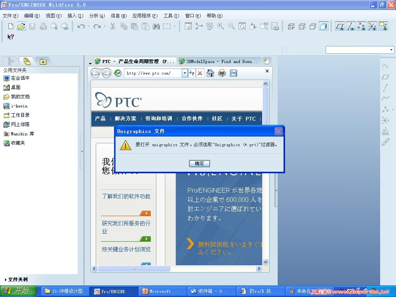
Task: Switch to 21-冲模设计图 taskbar window
Action: [x=65, y=291]
